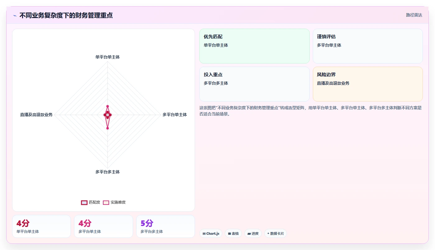Click the description paragraph starting 这张图把
This screenshot has height=250, width=435.
pyautogui.click(x=311, y=111)
